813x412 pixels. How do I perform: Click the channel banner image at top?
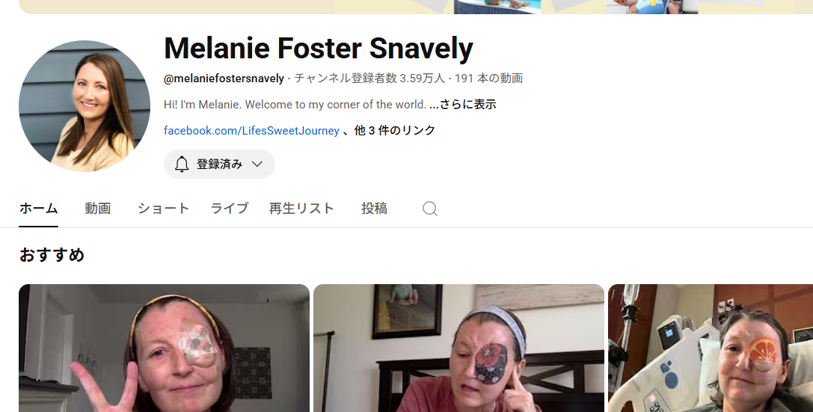click(416, 7)
